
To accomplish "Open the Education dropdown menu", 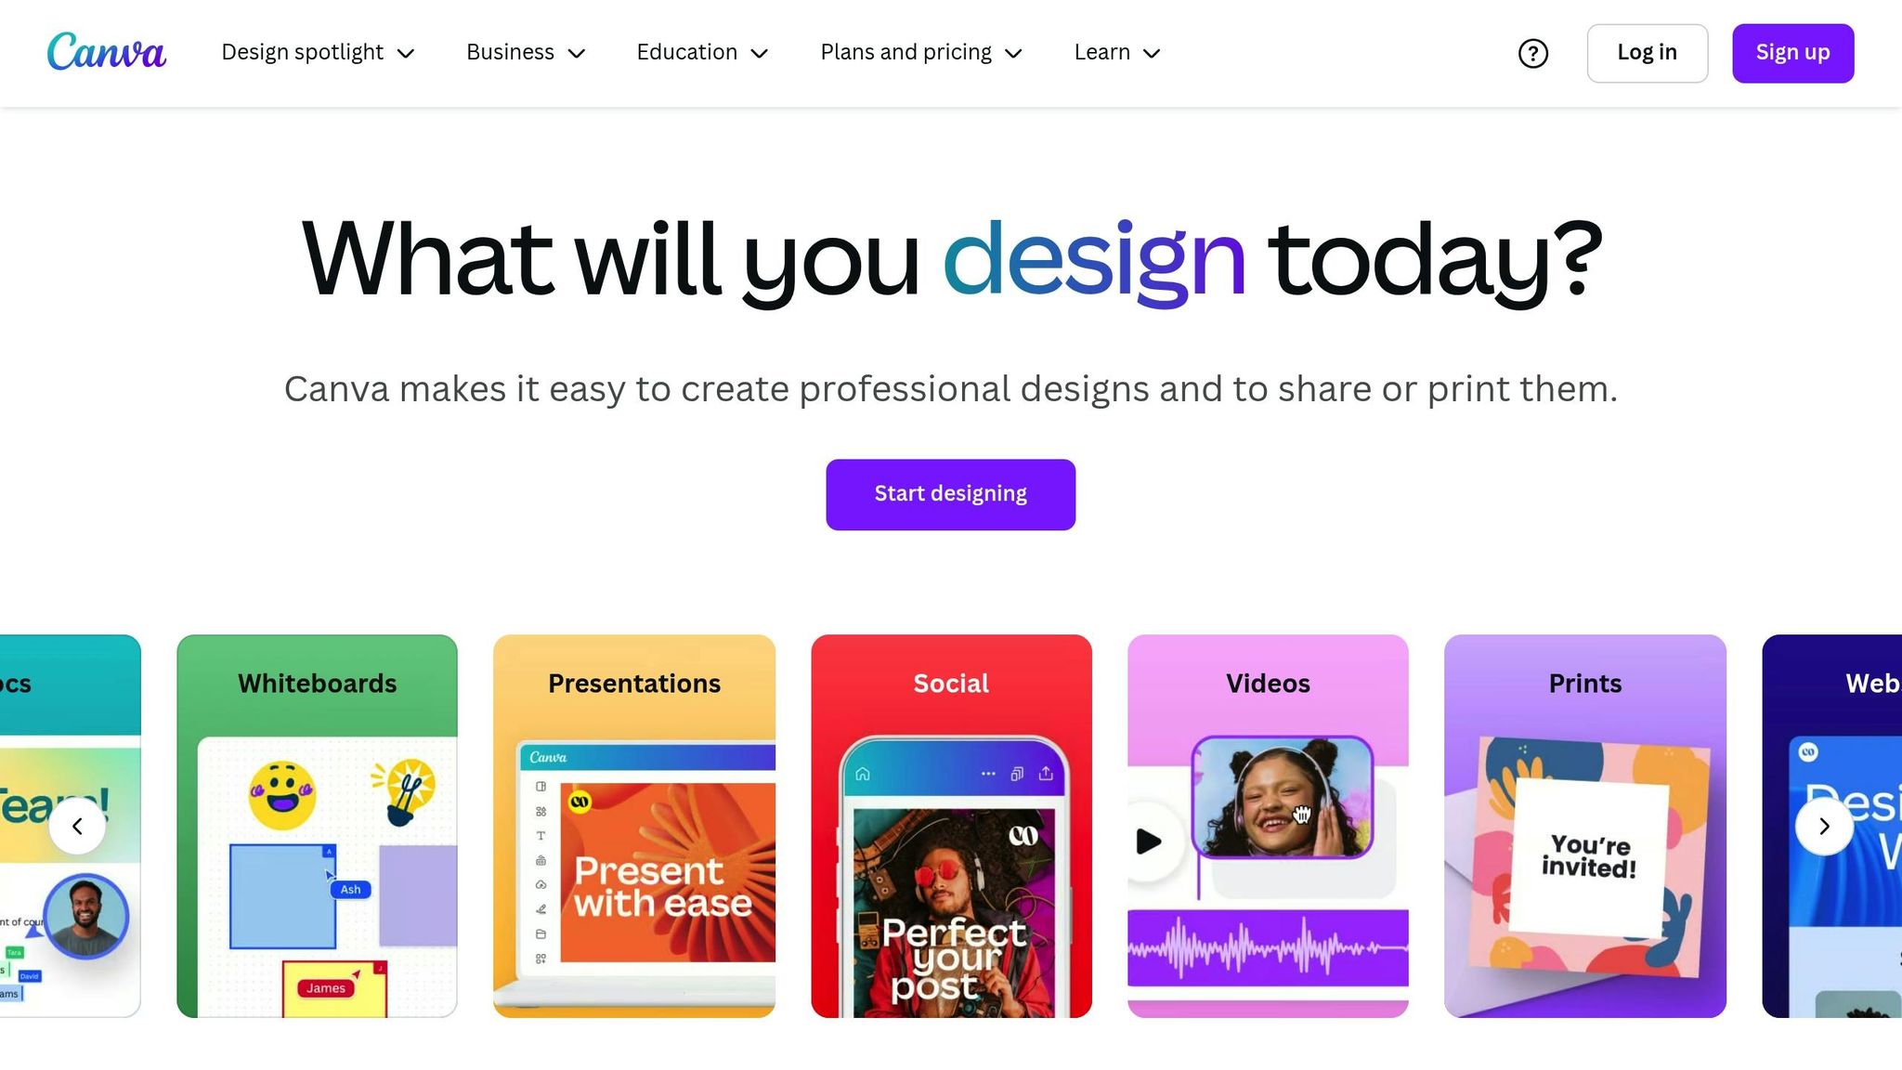I will pos(702,53).
